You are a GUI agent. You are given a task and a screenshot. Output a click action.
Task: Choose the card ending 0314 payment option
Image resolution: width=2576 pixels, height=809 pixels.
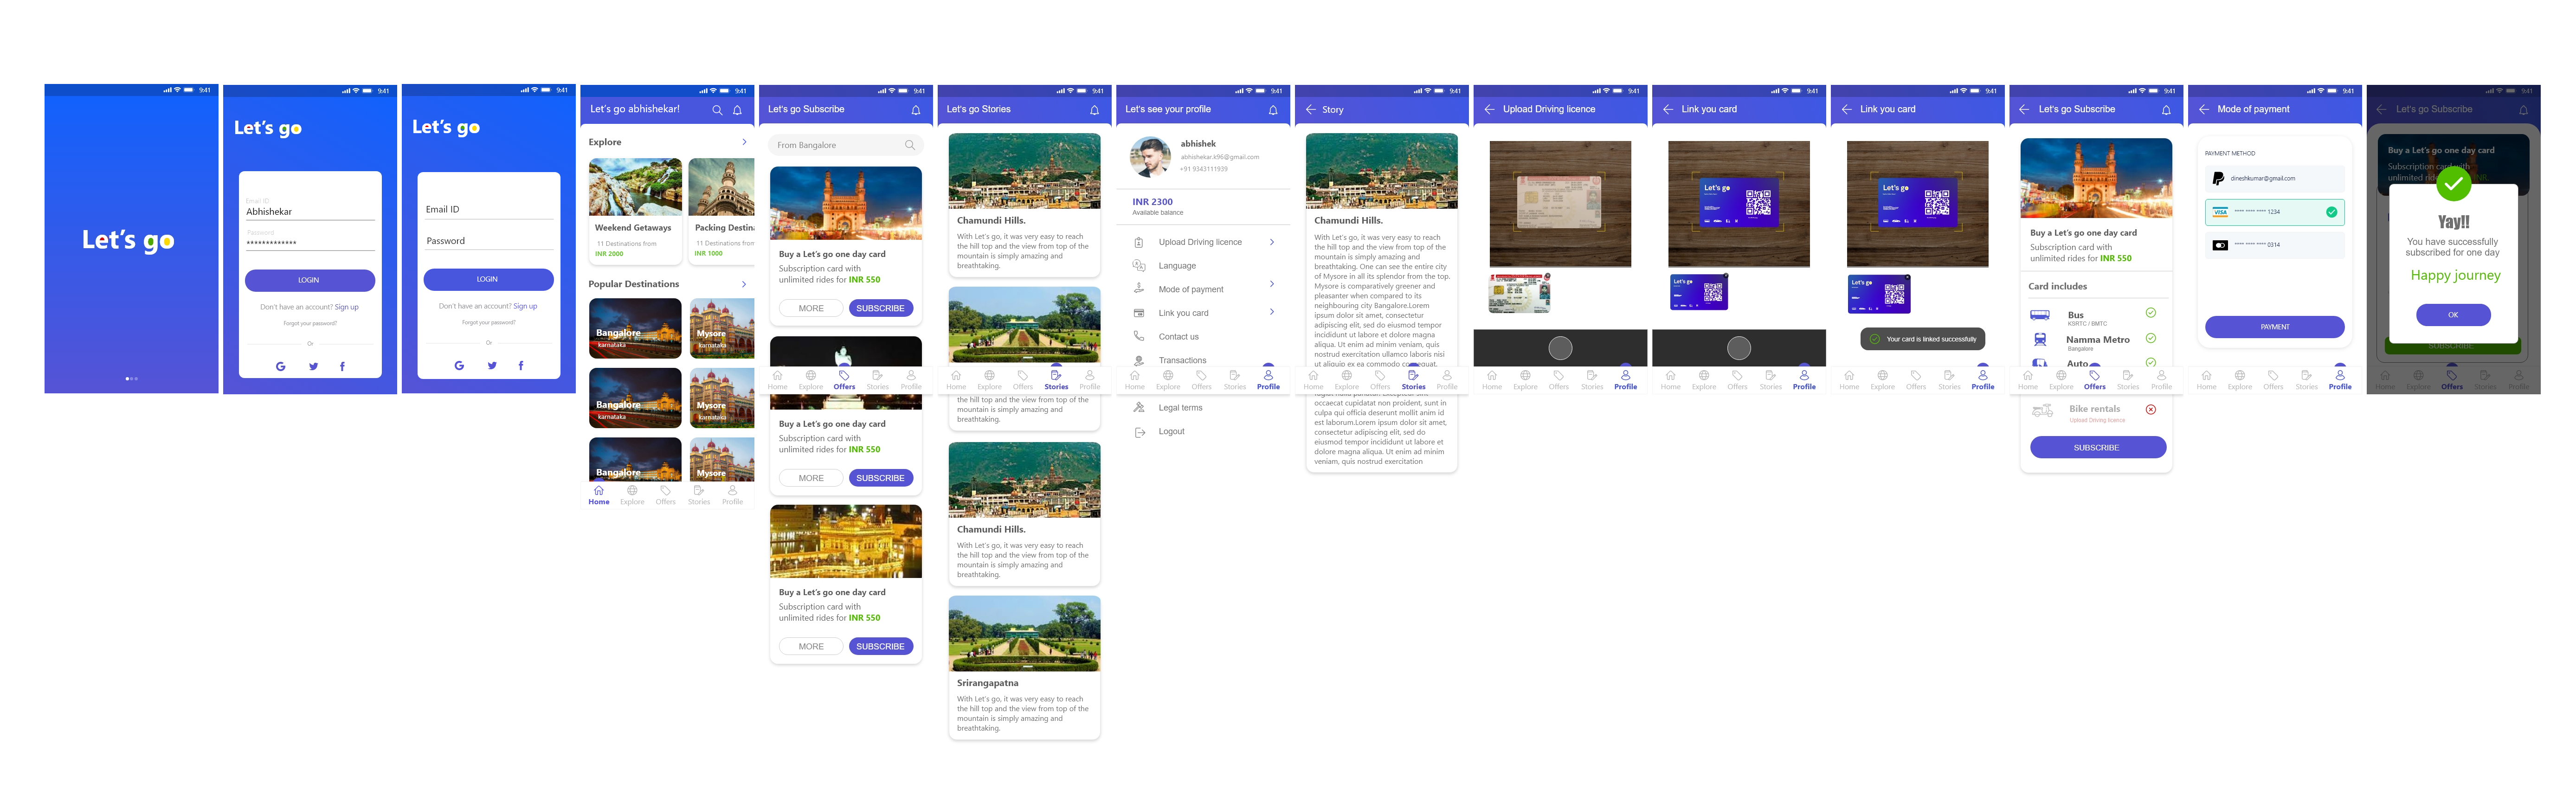click(2274, 245)
